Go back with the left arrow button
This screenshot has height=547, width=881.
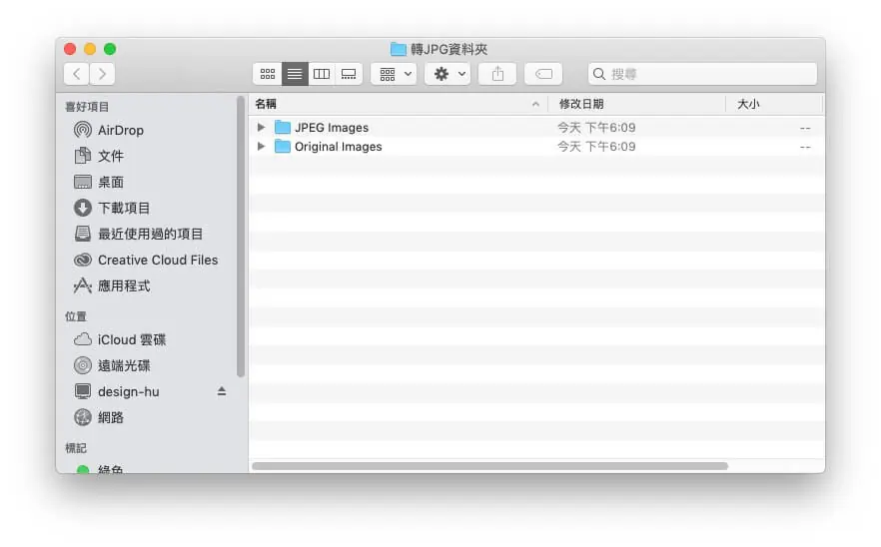coord(76,74)
